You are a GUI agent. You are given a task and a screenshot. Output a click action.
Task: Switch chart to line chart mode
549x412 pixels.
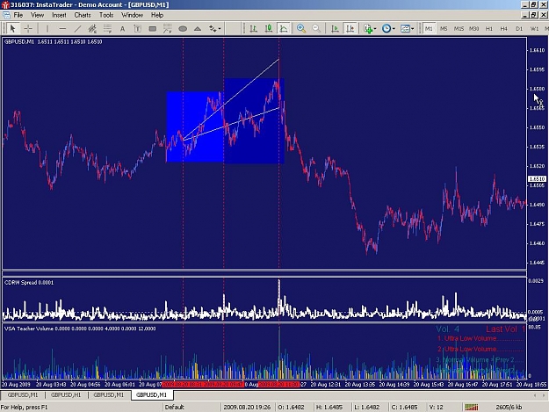point(284,29)
